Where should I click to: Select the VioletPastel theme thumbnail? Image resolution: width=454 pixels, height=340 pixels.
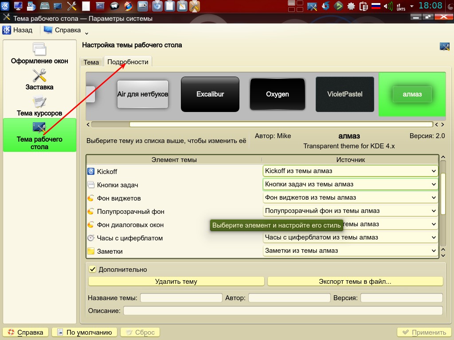[x=344, y=94]
